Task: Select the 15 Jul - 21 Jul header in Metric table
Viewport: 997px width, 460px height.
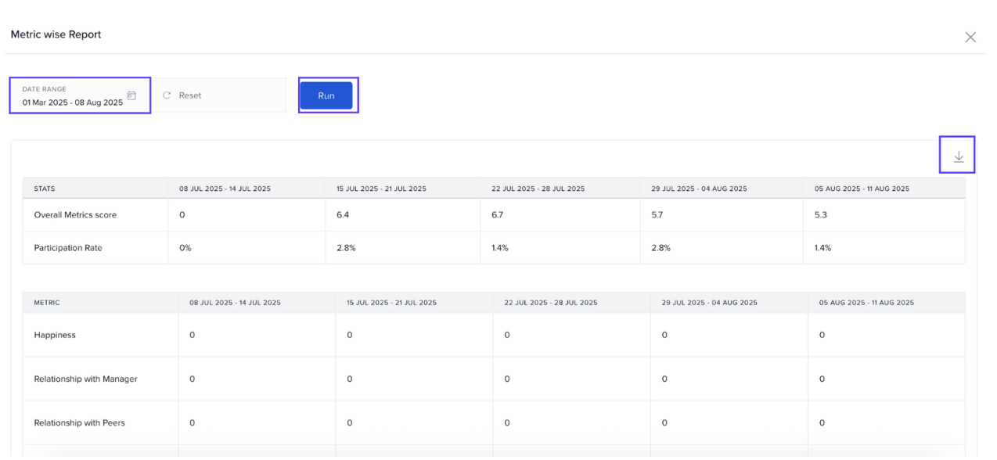Action: click(x=392, y=303)
